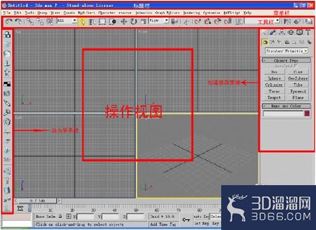Open Select by Name tool
The image size is (316, 230).
coord(92,22)
